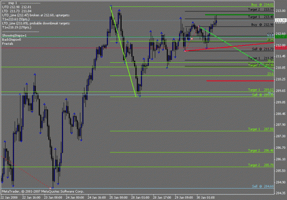The height and width of the screenshot is (200, 287).
Task: Click the 206.70 price axis value
Action: 281,148
